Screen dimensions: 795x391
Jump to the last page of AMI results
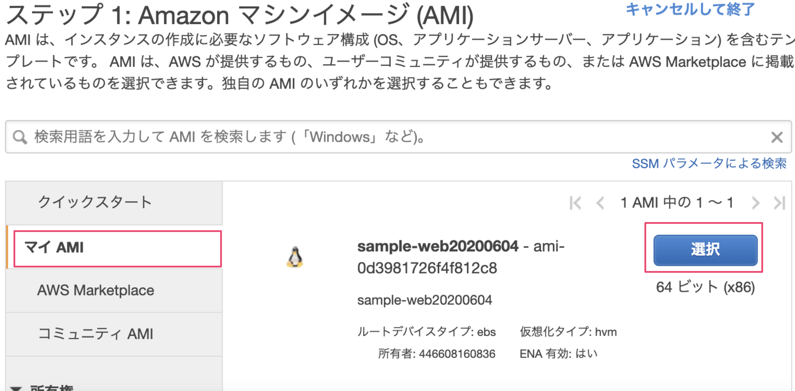pos(779,203)
